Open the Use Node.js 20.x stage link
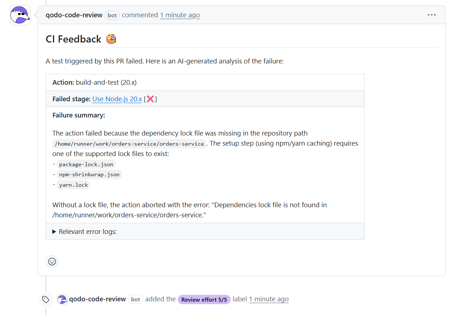This screenshot has height=315, width=461. point(117,99)
